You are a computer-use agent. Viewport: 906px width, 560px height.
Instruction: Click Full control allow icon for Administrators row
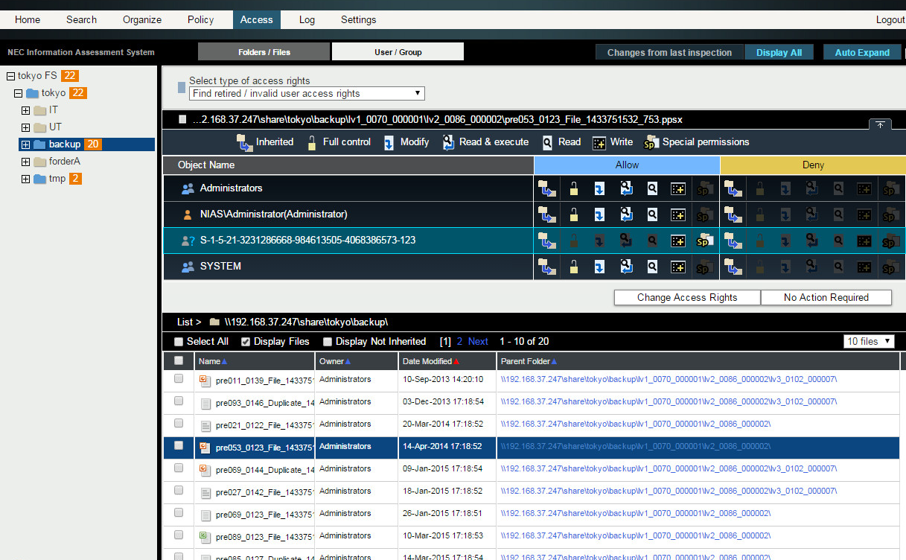click(573, 189)
